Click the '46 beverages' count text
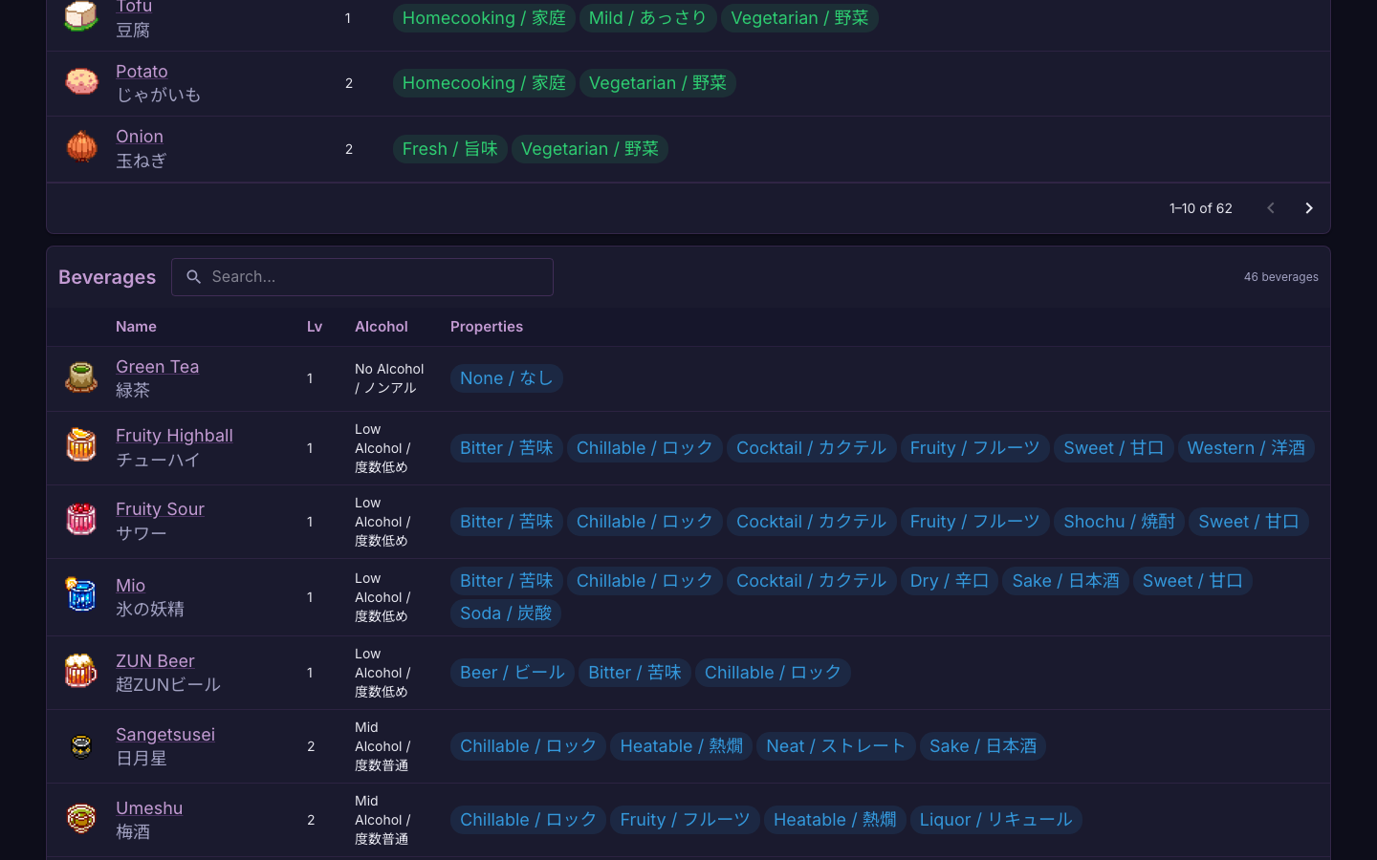1377x860 pixels. [x=1280, y=277]
